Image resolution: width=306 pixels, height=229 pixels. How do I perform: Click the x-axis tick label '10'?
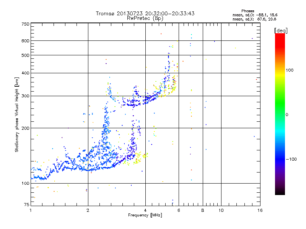[221, 210]
